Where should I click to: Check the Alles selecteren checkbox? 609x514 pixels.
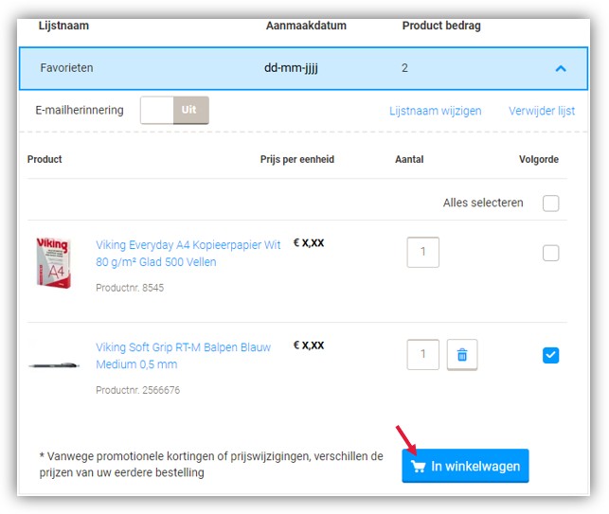(x=551, y=204)
